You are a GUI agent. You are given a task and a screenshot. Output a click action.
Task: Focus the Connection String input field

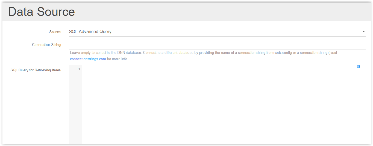pos(217,45)
